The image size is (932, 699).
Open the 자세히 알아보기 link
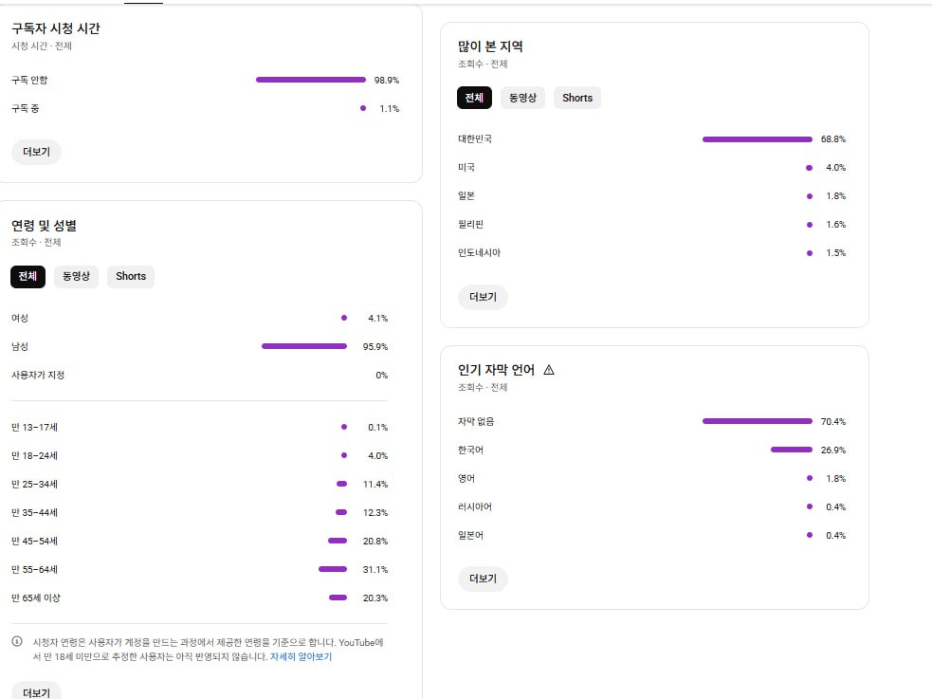tap(301, 656)
